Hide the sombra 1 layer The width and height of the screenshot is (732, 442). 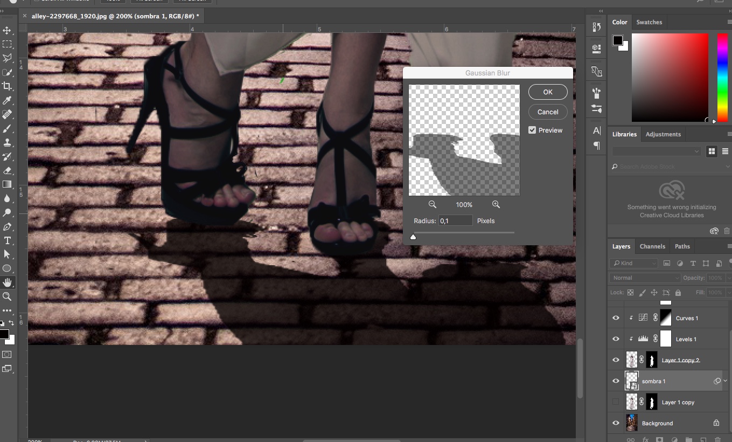(616, 381)
